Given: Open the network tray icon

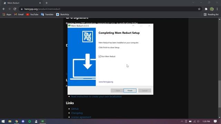Looking at the screenshot, I should (194, 121).
